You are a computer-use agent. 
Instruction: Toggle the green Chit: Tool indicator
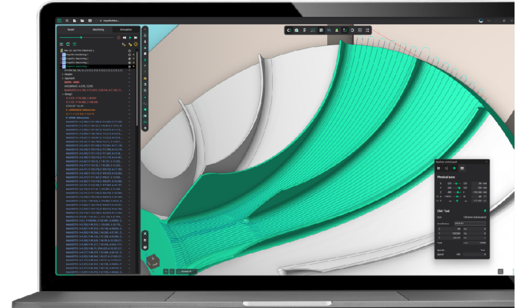click(x=485, y=210)
